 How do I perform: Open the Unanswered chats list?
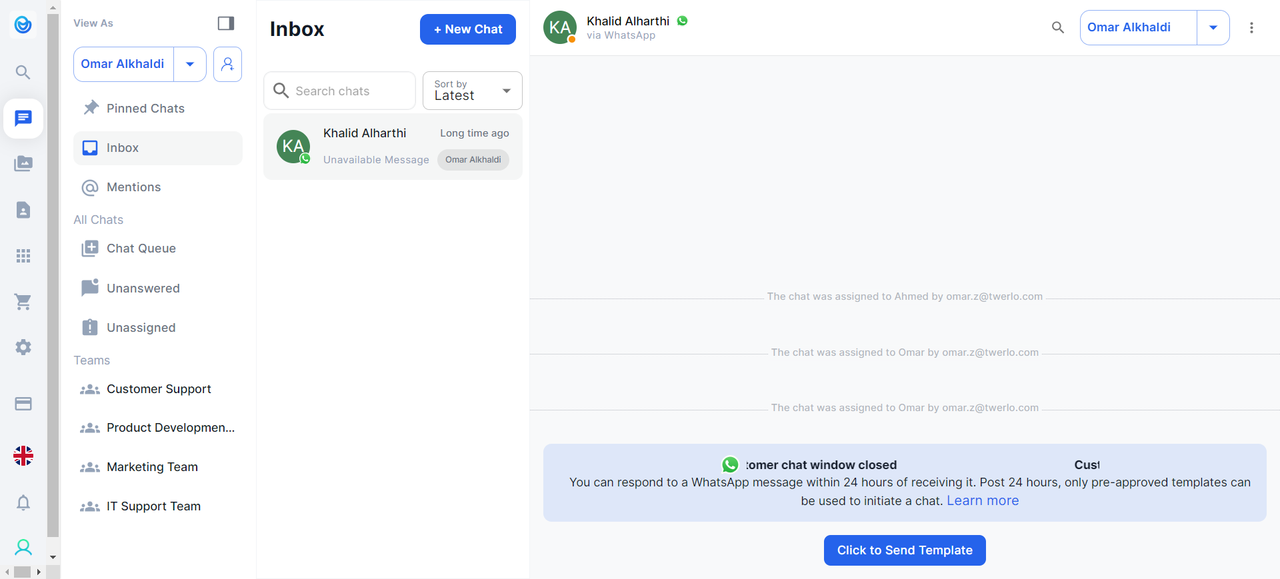pyautogui.click(x=143, y=289)
